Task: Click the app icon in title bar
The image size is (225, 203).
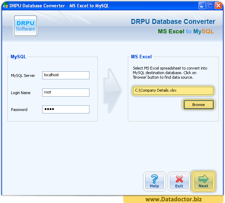Action: point(5,6)
